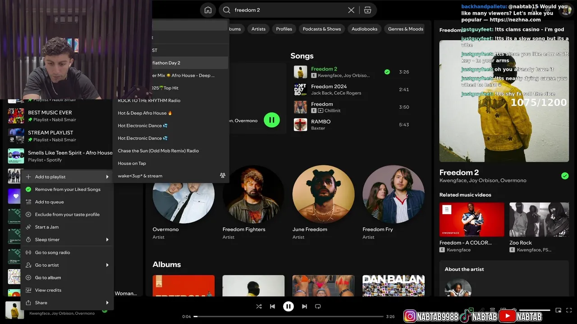Add to Hot & Deep Afro House playlist

(171, 113)
